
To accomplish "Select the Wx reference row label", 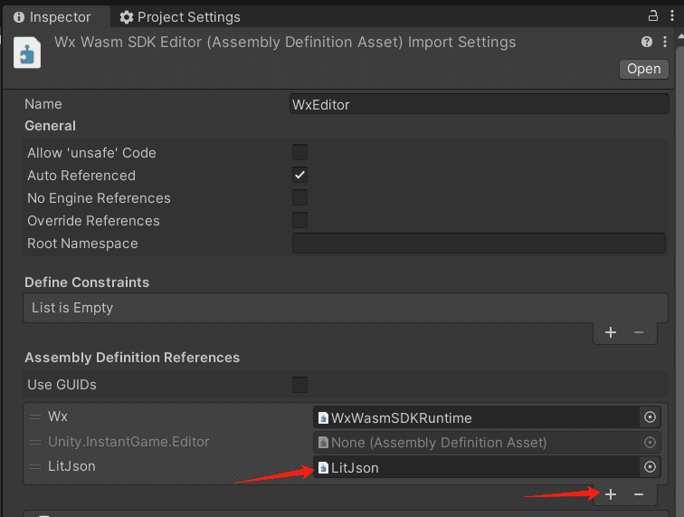I will pos(58,416).
